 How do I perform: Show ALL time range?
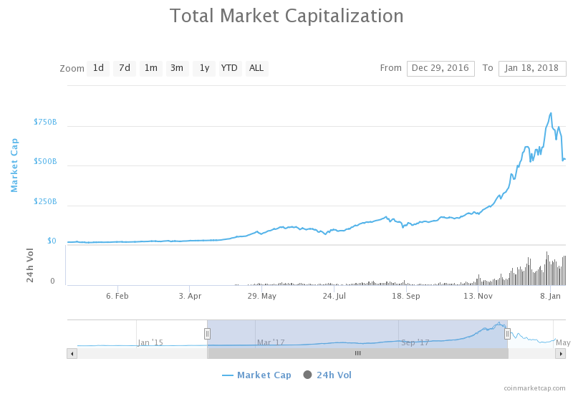tap(256, 68)
